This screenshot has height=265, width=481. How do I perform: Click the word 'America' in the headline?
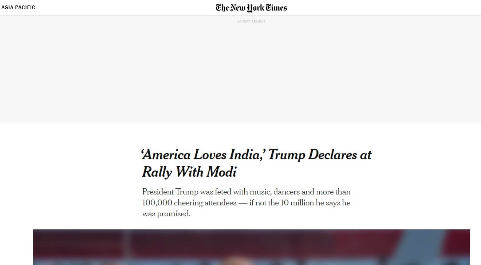pos(166,155)
